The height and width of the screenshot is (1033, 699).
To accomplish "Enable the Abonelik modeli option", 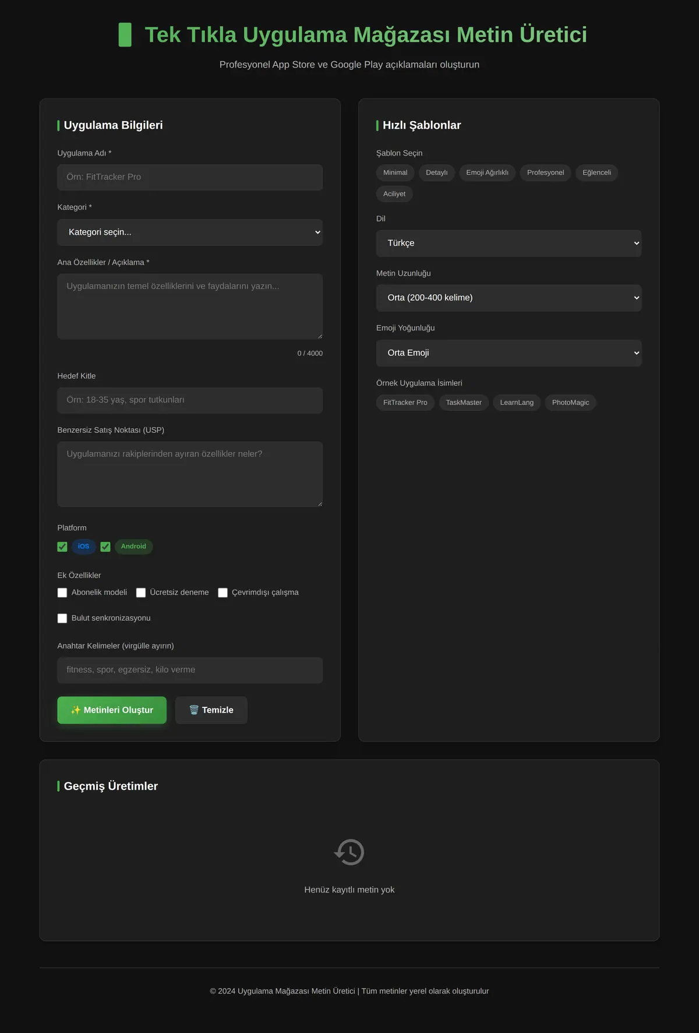I will click(62, 593).
